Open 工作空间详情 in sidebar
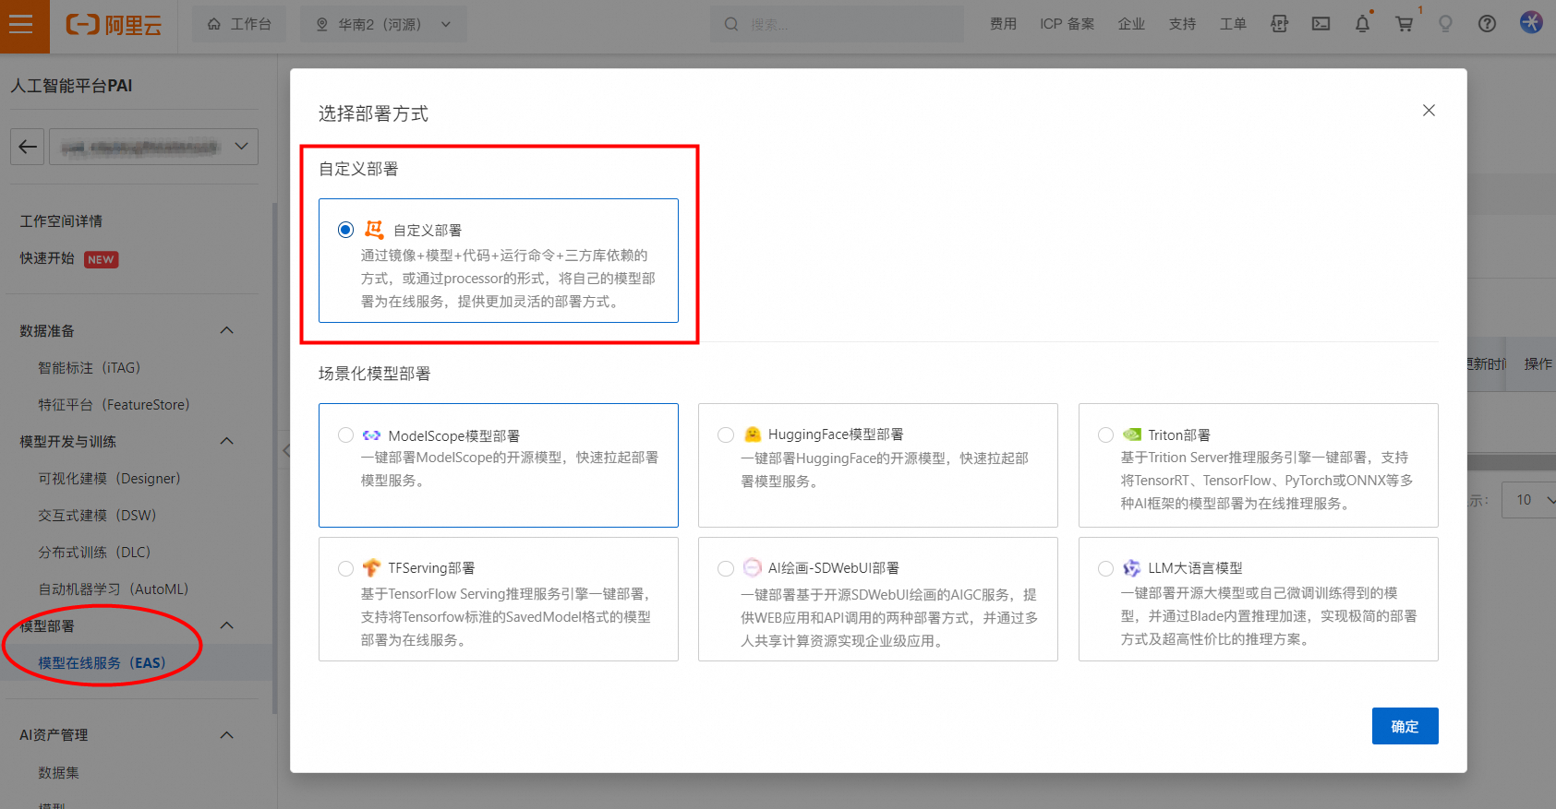The width and height of the screenshot is (1556, 809). tap(61, 221)
